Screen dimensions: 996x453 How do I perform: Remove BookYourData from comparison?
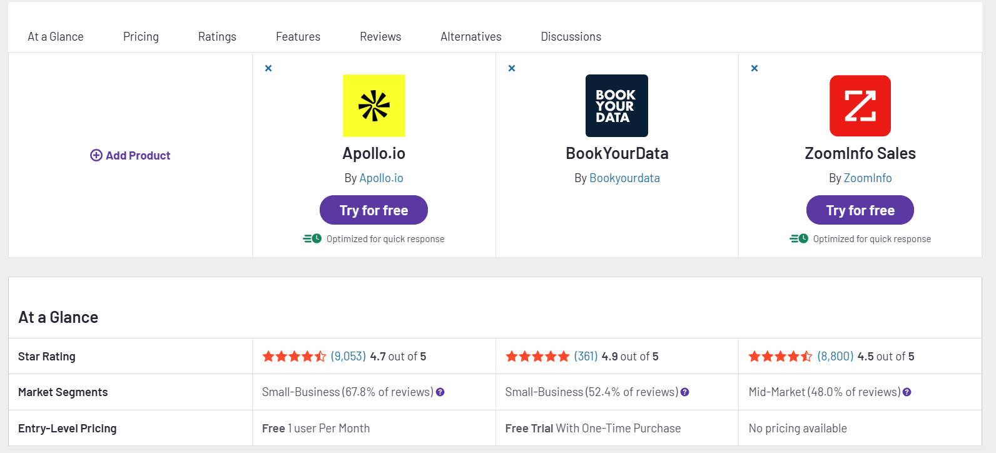tap(512, 68)
